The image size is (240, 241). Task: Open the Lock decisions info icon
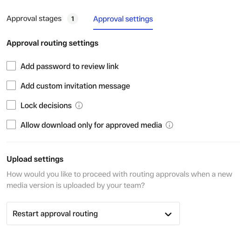click(x=79, y=105)
